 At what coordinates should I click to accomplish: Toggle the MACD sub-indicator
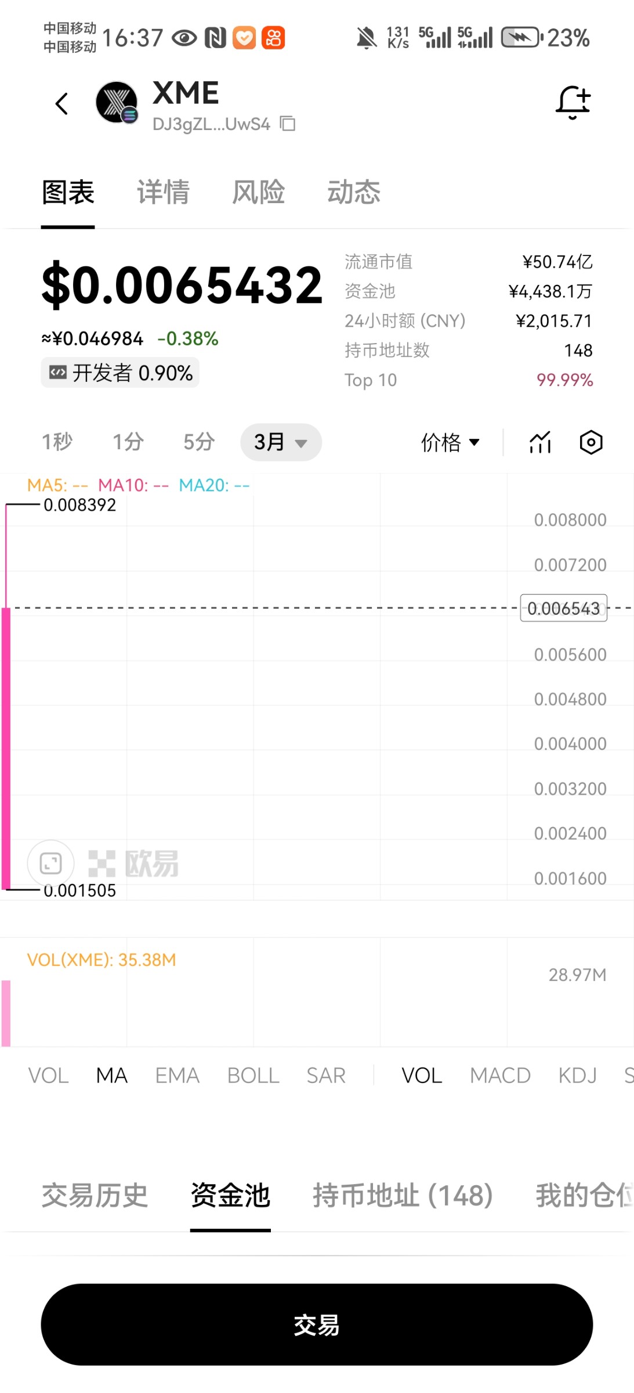point(500,1076)
